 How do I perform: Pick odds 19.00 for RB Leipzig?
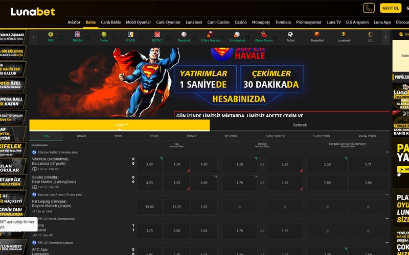(149, 207)
